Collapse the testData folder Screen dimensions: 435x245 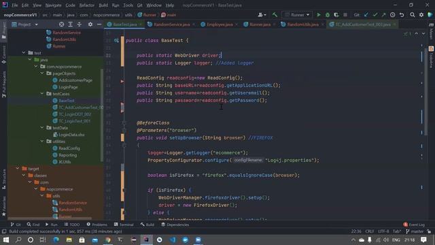(x=42, y=127)
